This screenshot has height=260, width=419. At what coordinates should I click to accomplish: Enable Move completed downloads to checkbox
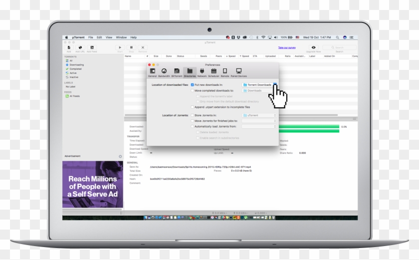192,91
